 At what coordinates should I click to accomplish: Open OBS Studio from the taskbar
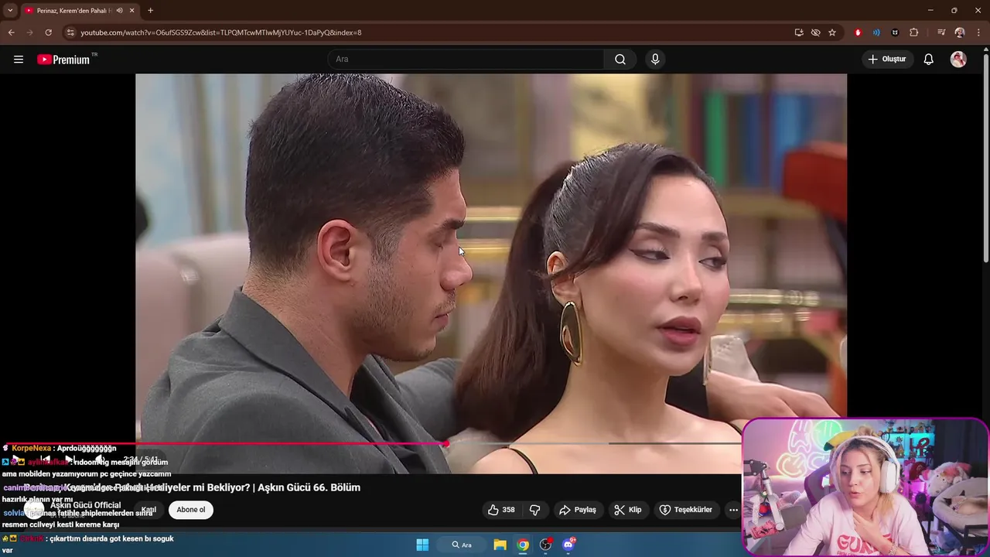pyautogui.click(x=546, y=545)
